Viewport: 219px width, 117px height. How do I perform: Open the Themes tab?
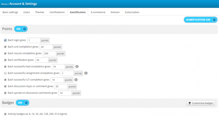pos(40,12)
